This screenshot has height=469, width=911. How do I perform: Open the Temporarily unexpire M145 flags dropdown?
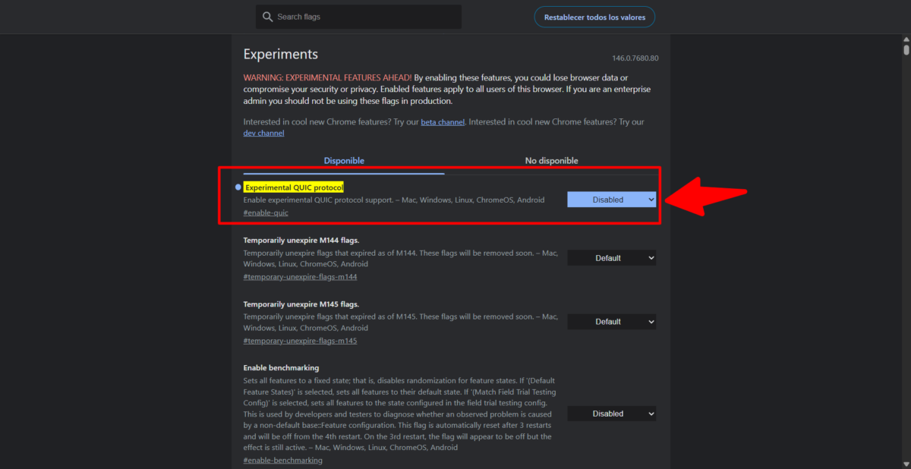pyautogui.click(x=611, y=322)
